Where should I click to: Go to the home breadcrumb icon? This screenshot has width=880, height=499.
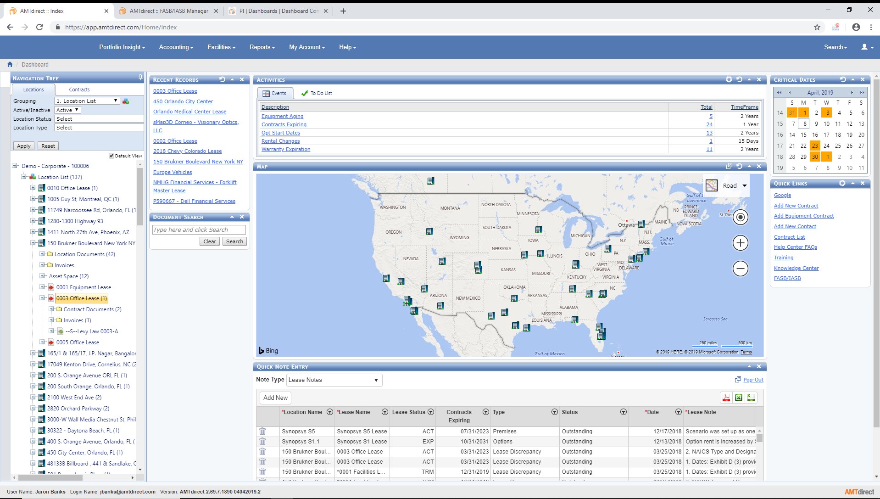point(10,64)
